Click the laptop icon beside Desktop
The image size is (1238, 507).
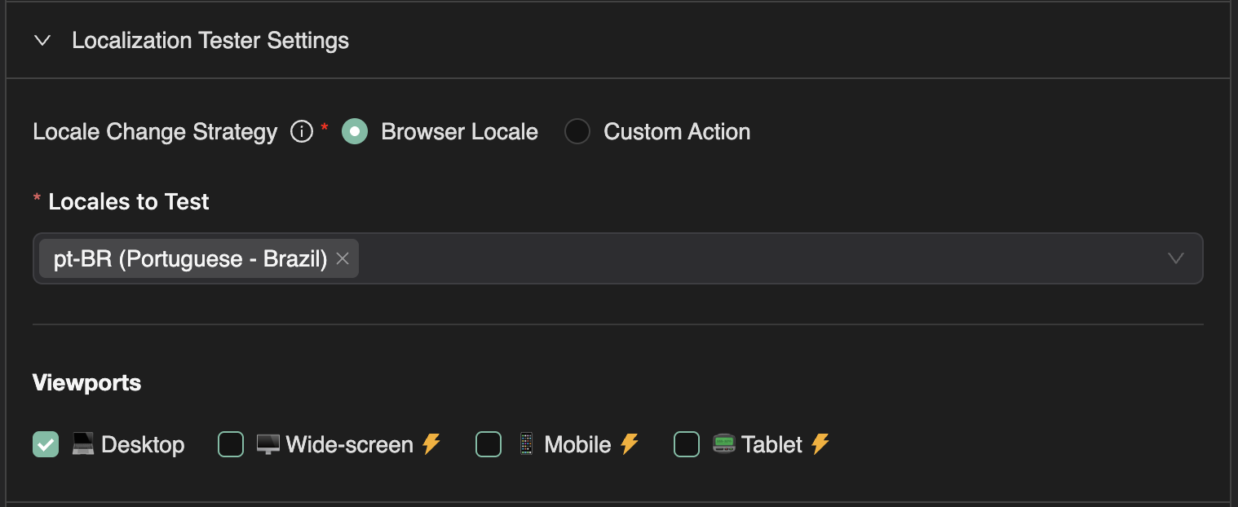pos(83,443)
